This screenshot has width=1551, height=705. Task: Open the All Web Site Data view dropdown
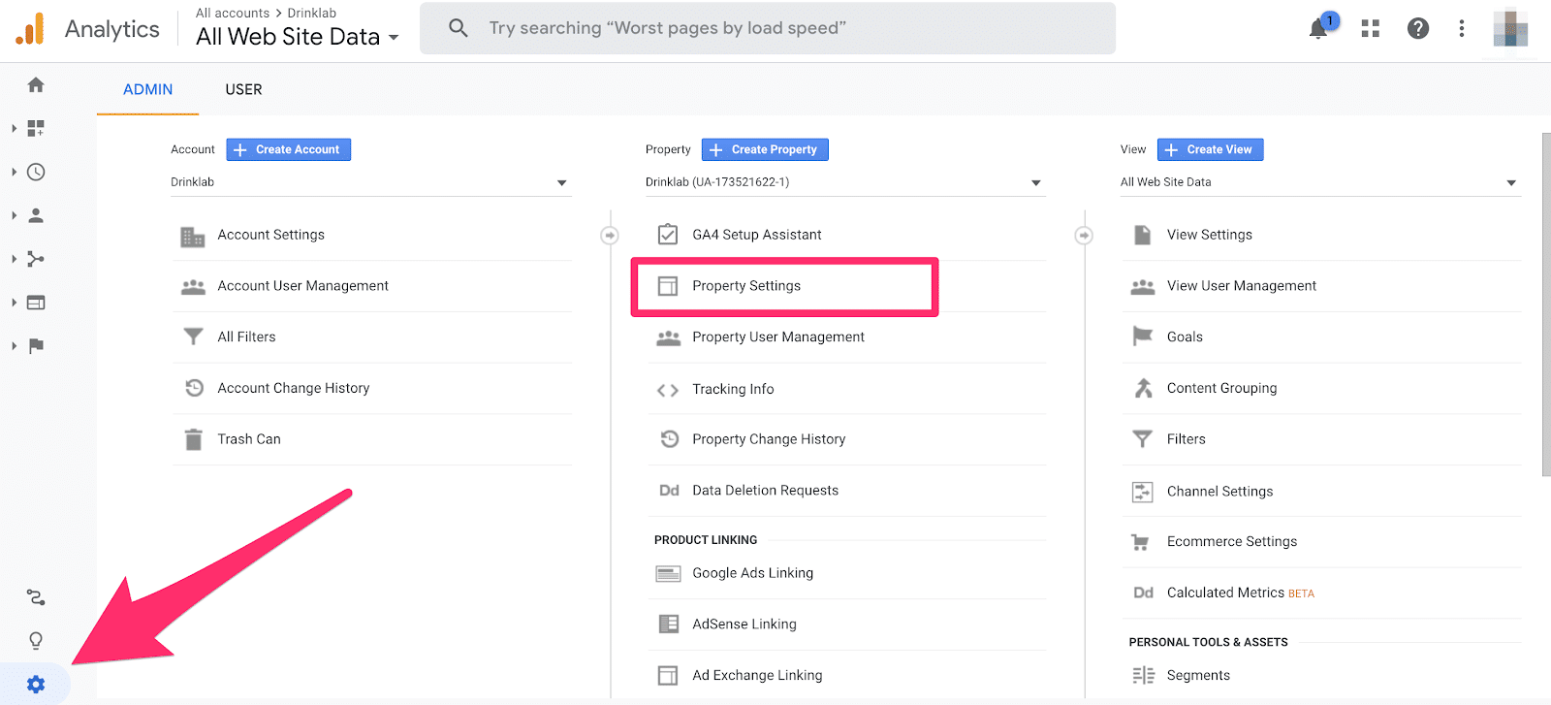(1320, 182)
